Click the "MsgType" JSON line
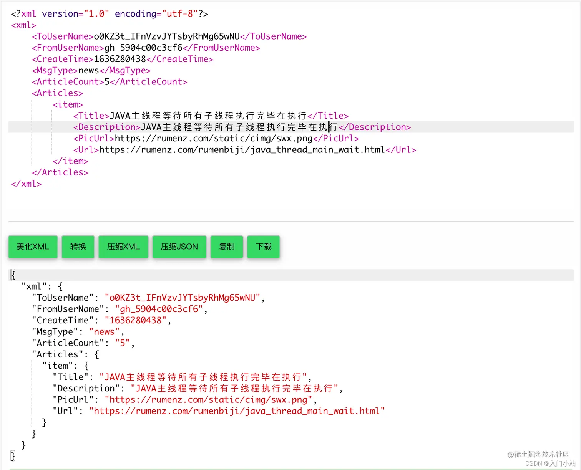The width and height of the screenshot is (581, 470). click(x=78, y=332)
